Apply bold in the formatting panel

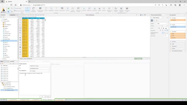tap(159, 28)
